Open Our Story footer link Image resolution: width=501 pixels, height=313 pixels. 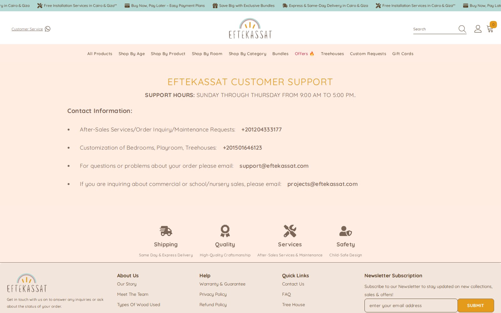click(127, 284)
